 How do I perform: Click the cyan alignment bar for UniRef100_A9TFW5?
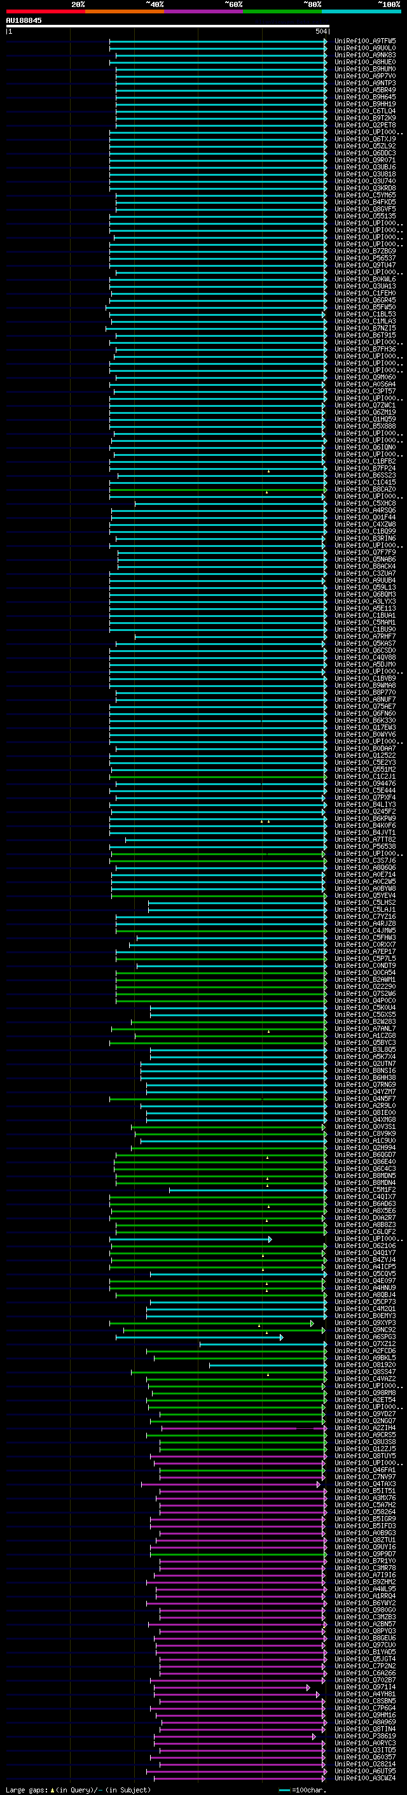pos(217,41)
